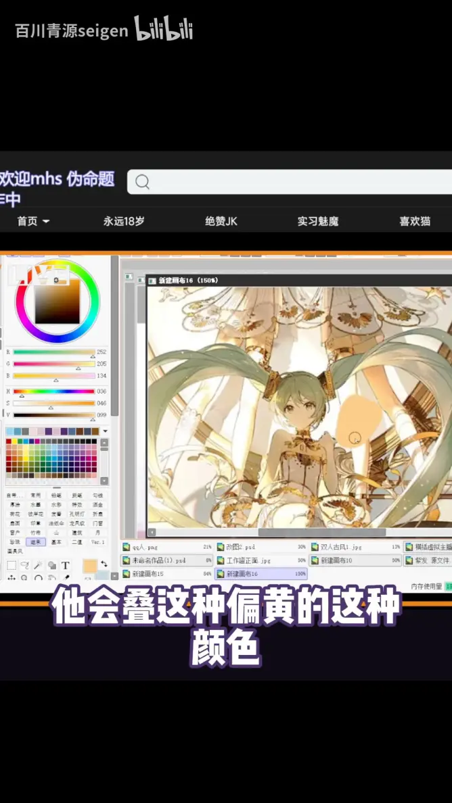452x803 pixels.
Task: Select the Text tool (T icon)
Action: point(66,565)
